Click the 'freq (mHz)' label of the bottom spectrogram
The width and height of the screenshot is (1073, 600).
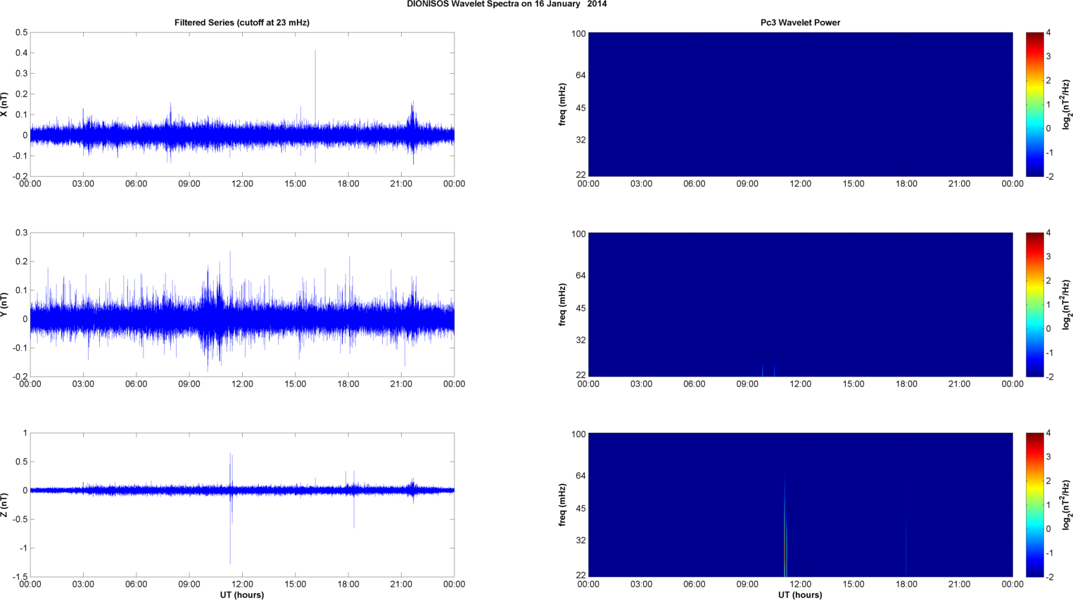pos(563,505)
